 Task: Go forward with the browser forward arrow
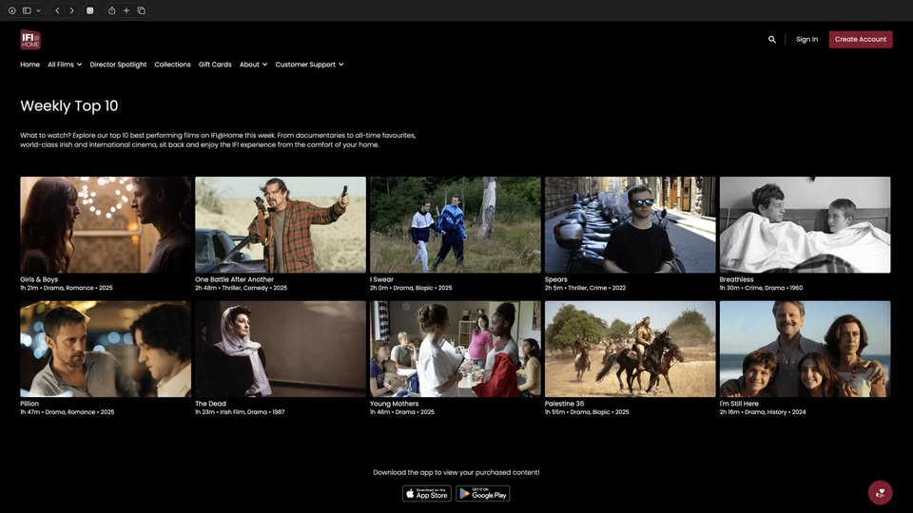[x=71, y=10]
